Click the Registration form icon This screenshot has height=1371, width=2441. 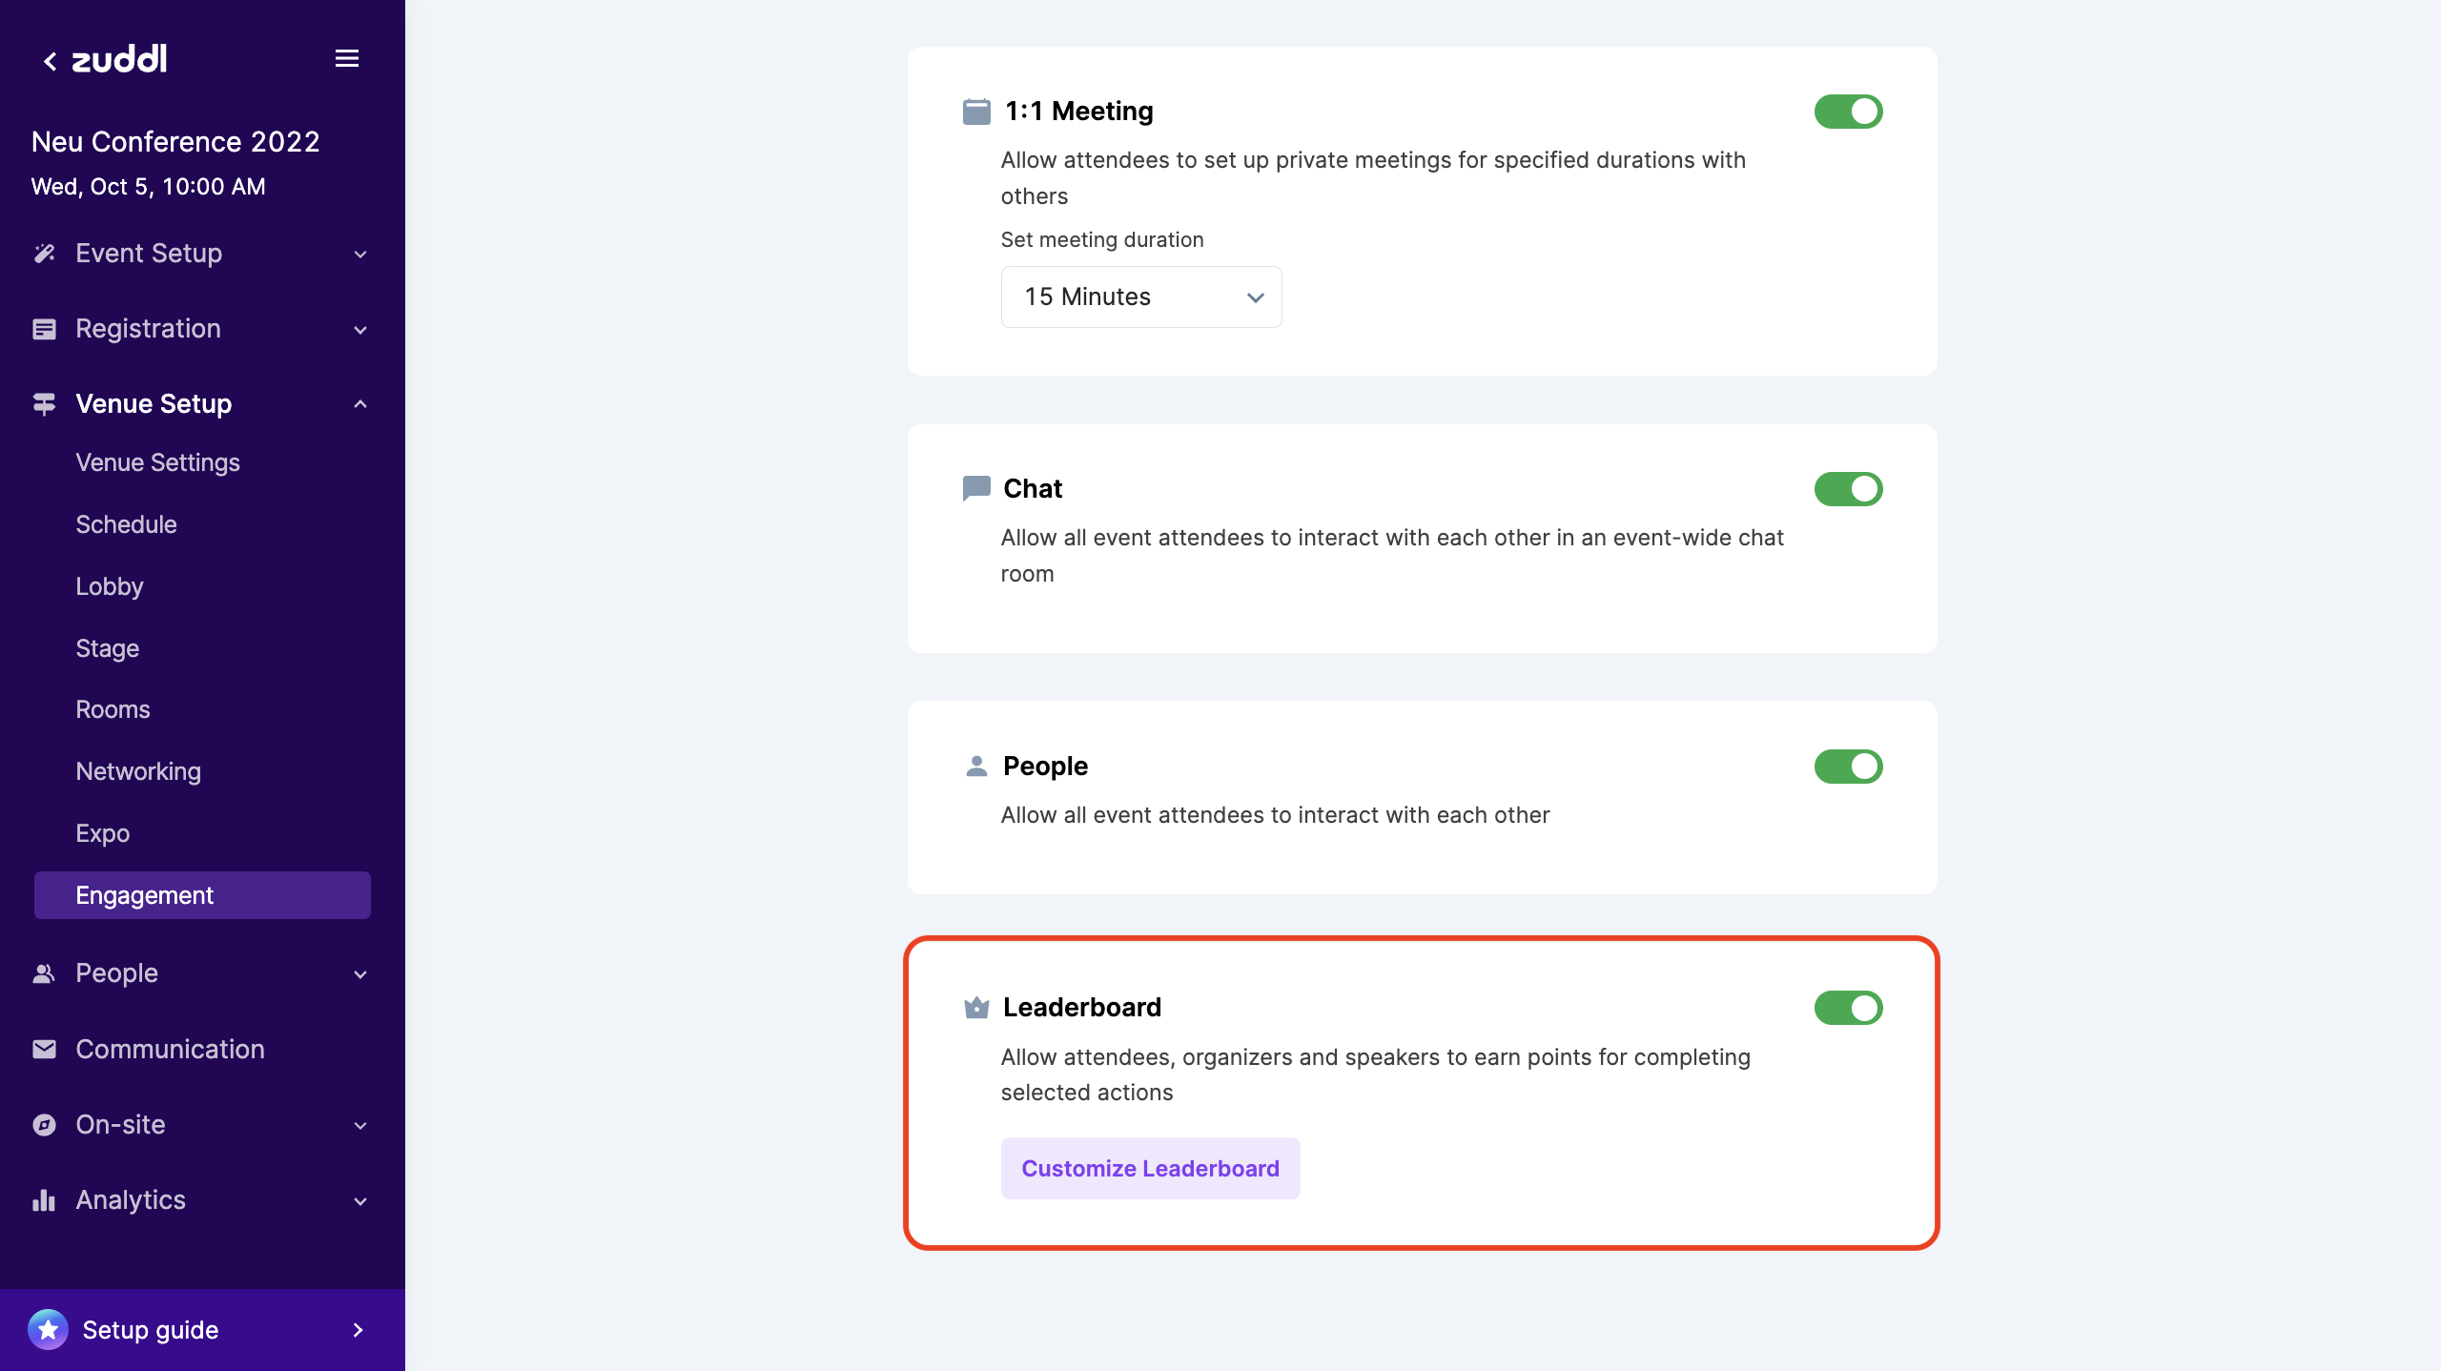[44, 329]
